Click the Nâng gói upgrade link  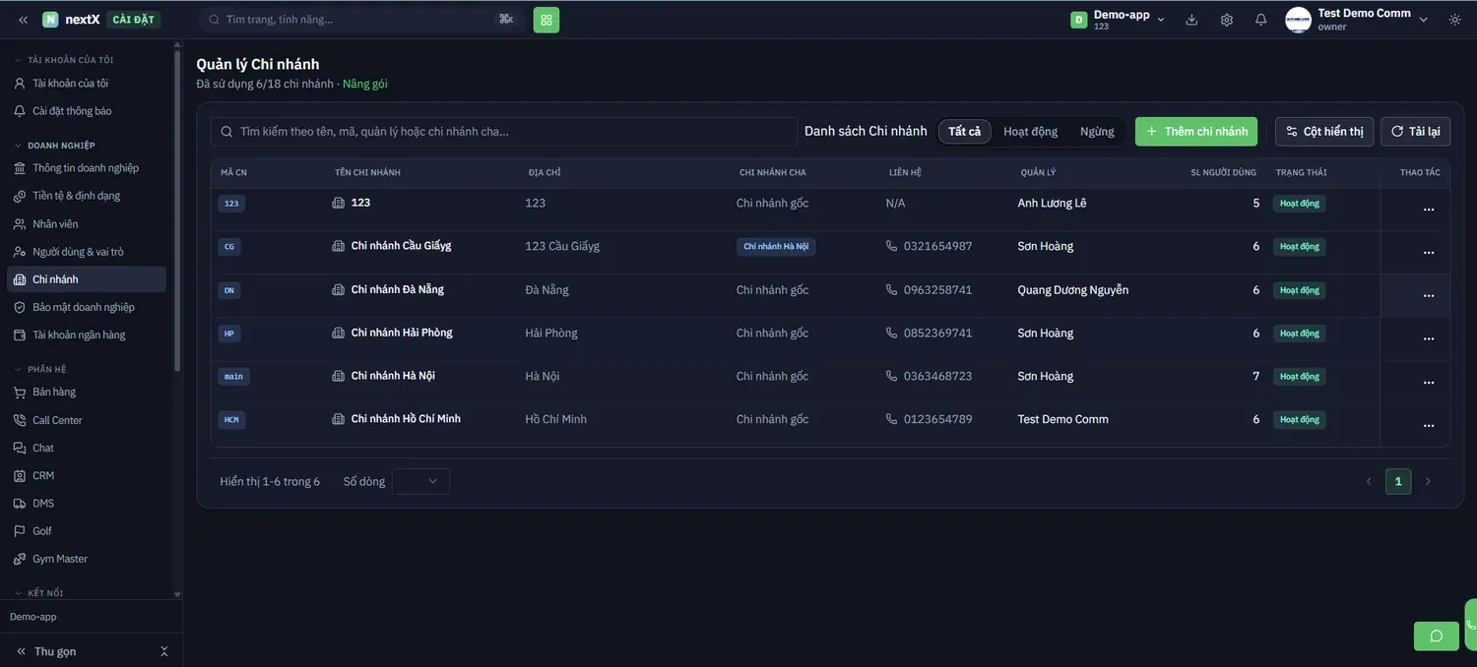coord(365,84)
